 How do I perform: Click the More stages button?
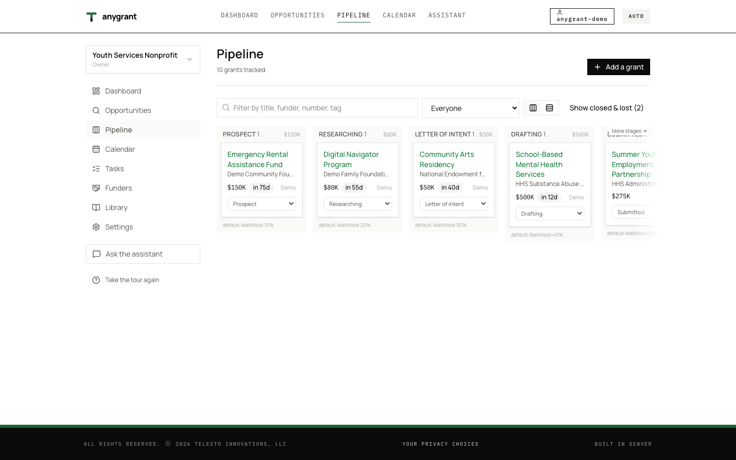[629, 131]
